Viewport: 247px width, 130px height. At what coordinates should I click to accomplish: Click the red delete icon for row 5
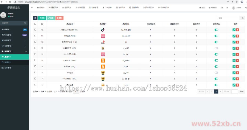coord(237,85)
